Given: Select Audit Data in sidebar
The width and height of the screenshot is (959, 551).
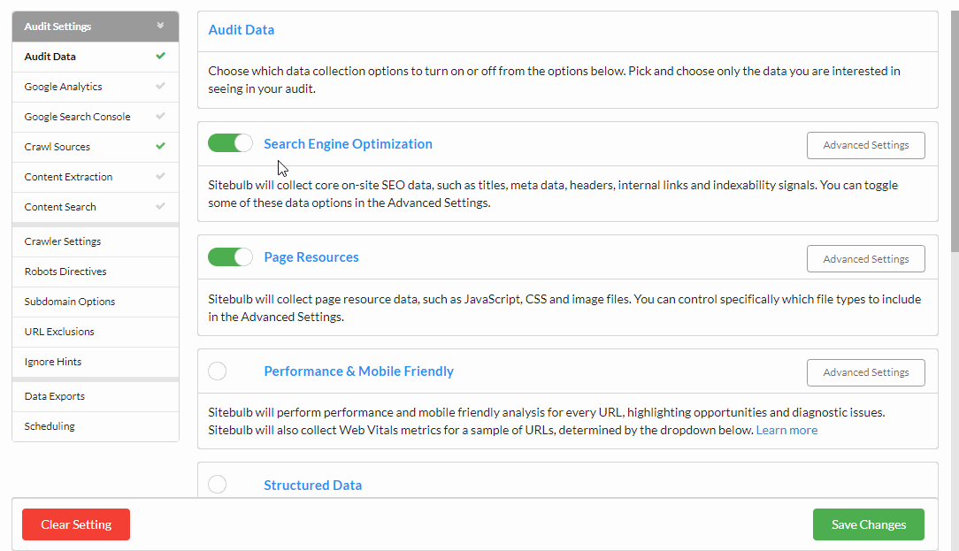Looking at the screenshot, I should click(96, 57).
